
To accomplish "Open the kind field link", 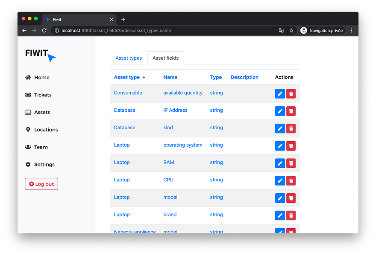I will pyautogui.click(x=168, y=128).
